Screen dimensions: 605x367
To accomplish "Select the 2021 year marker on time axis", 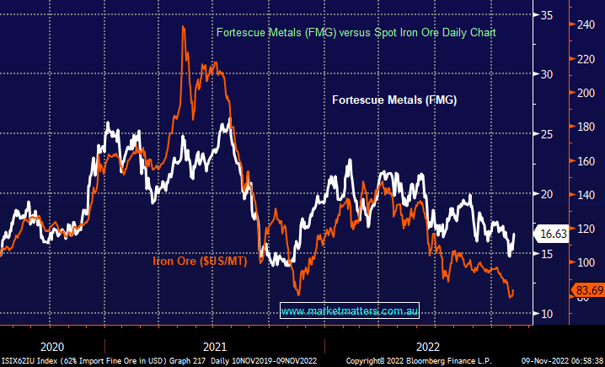I will (214, 346).
